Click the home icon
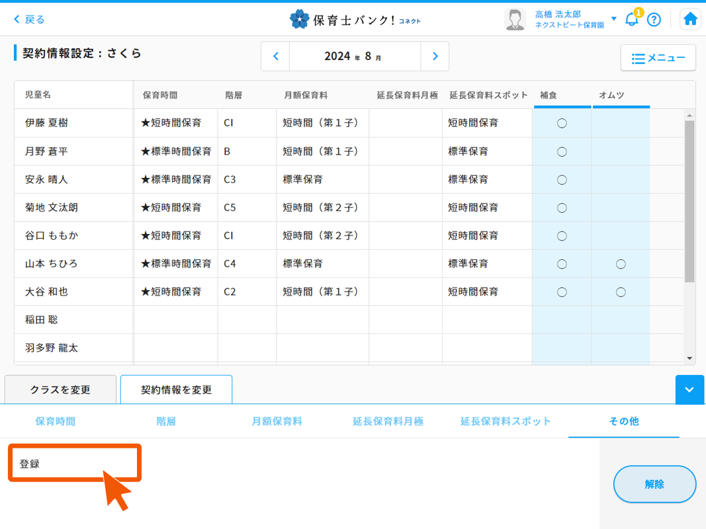Screen dimensions: 706x529 click(690, 19)
